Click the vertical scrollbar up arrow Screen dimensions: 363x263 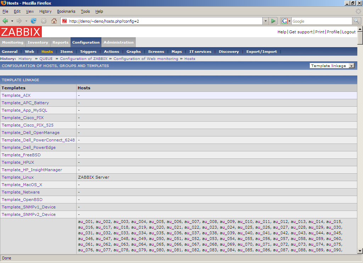(360, 29)
